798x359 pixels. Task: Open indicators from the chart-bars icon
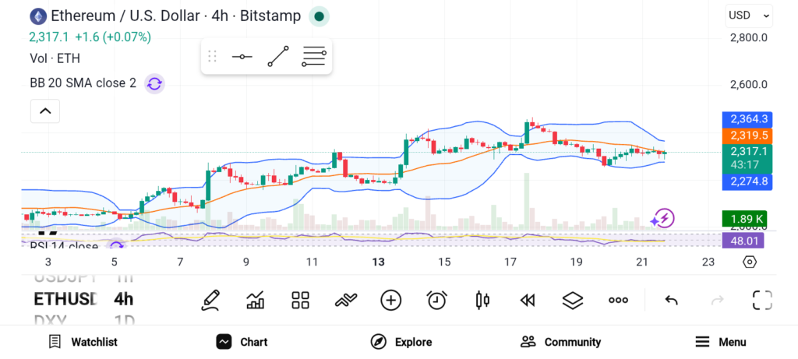(255, 300)
